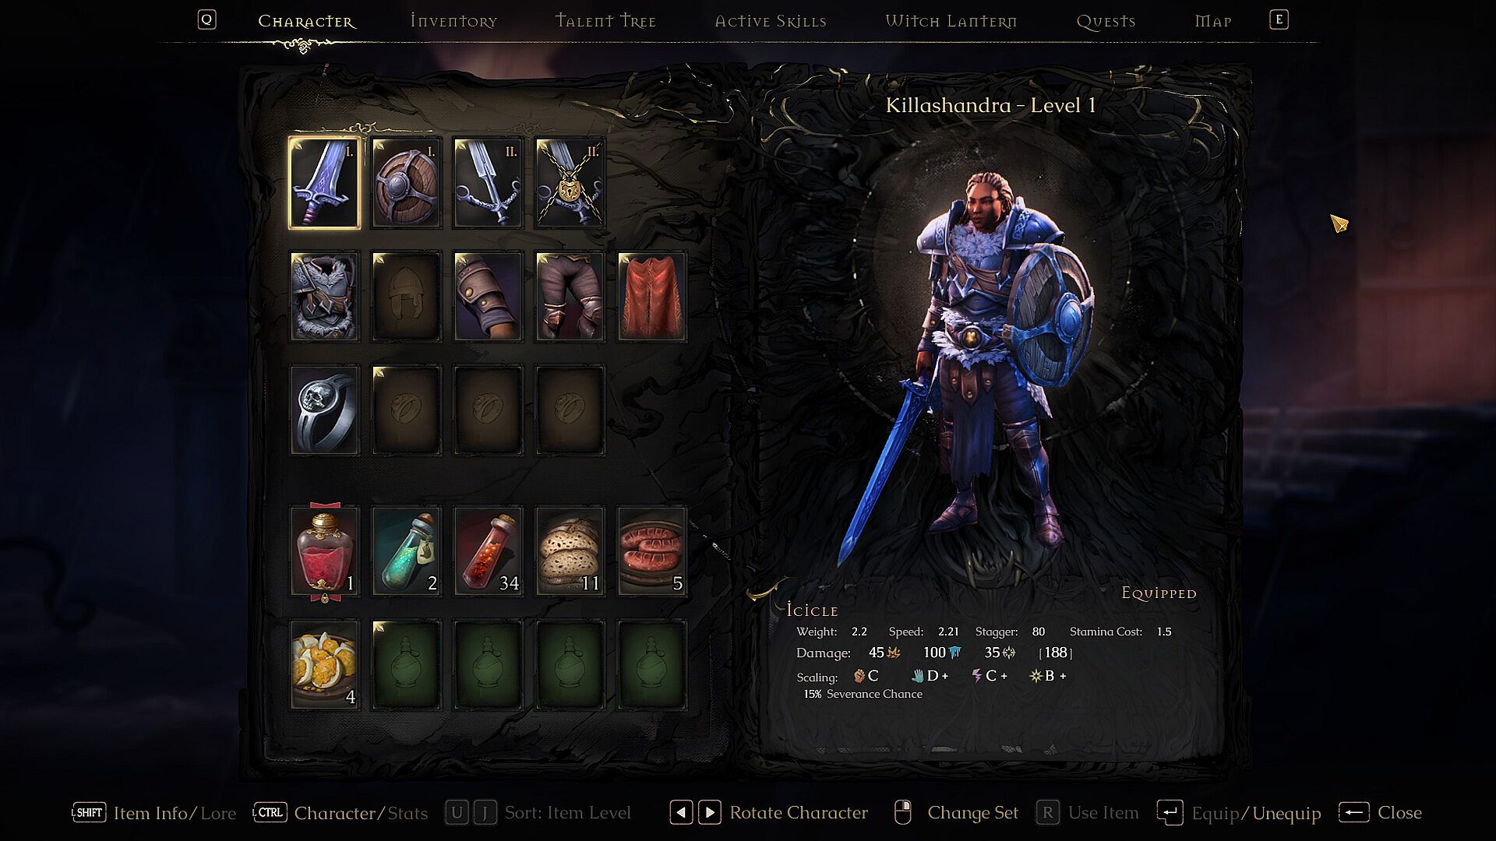Select the teal potion bottle with count 2
Screen dimensions: 1496x841
pyautogui.click(x=406, y=551)
